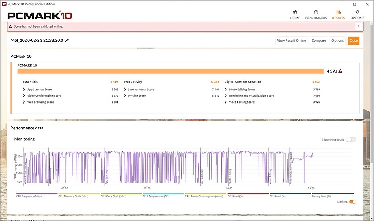Click Digital Content Creation score 4 852
The image size is (374, 221).
(x=316, y=82)
